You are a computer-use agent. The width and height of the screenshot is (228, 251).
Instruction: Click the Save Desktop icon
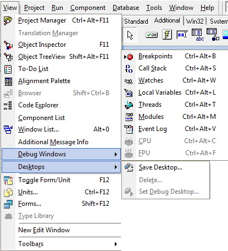click(129, 167)
